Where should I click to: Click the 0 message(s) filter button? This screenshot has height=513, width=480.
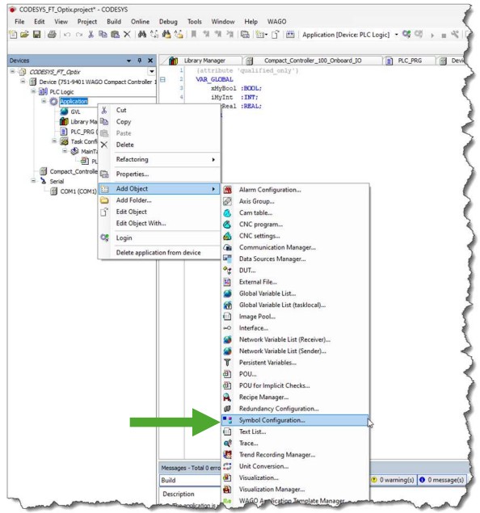click(442, 480)
